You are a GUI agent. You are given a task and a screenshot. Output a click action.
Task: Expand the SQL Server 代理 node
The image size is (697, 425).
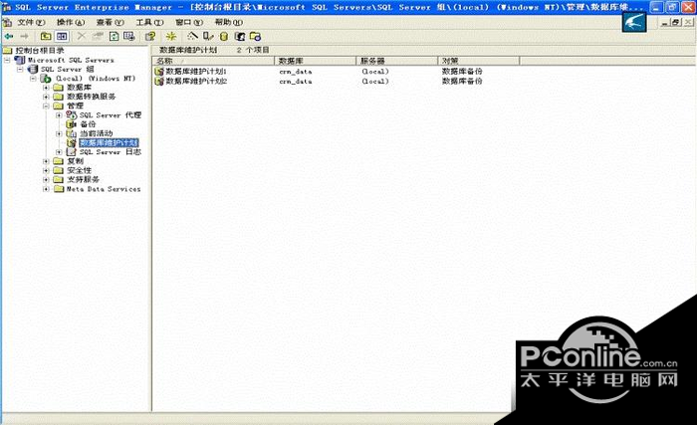(x=59, y=115)
